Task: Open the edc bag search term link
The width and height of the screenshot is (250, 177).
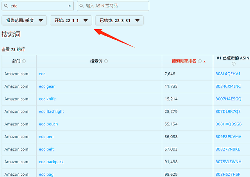Action: (x=46, y=174)
